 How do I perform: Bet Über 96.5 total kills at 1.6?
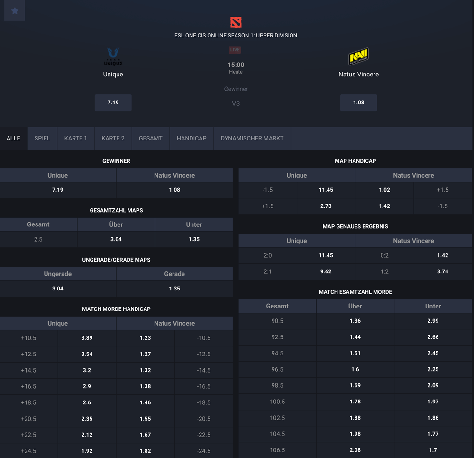click(x=355, y=369)
